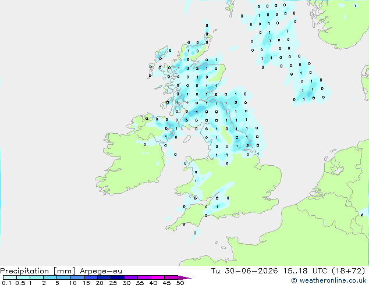Click the legend label '50'
This screenshot has width=369, height=285.
pos(180,283)
